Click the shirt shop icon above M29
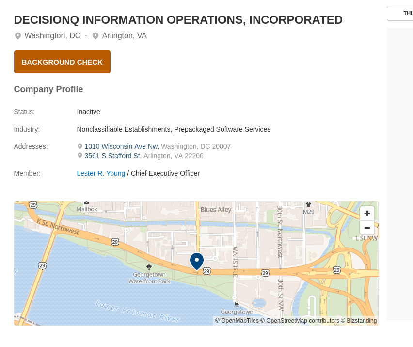Screen dimensions: 413x347 click(x=308, y=204)
